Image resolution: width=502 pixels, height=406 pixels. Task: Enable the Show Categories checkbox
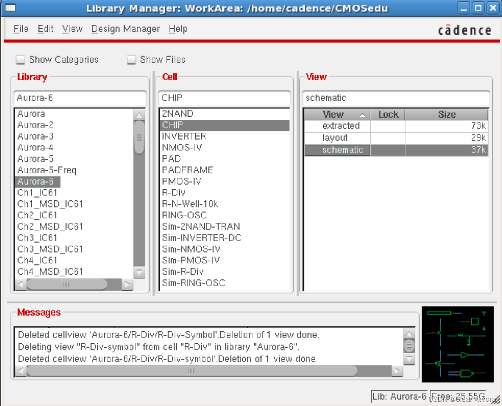tap(20, 60)
